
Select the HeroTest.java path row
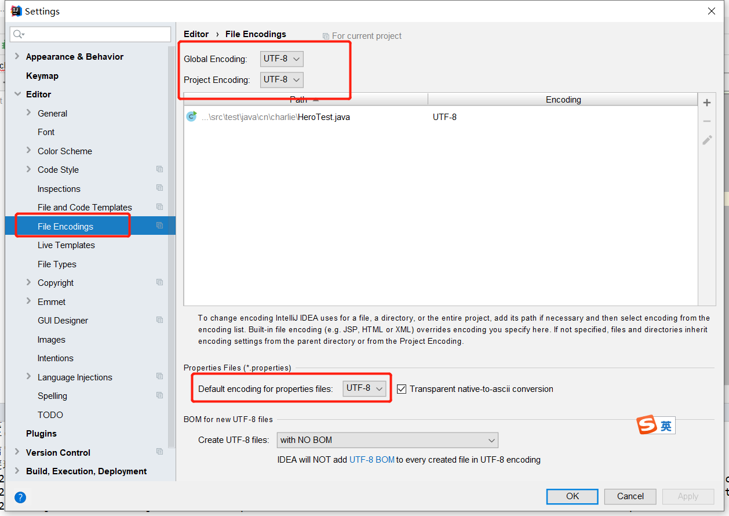(440, 117)
